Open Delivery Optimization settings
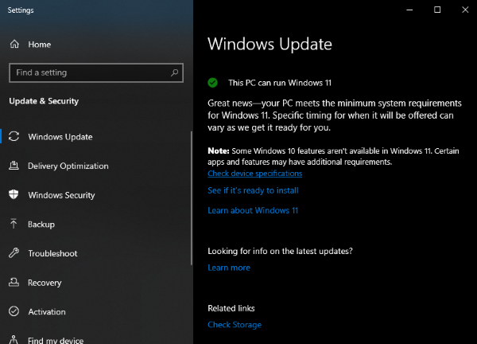 coord(68,166)
